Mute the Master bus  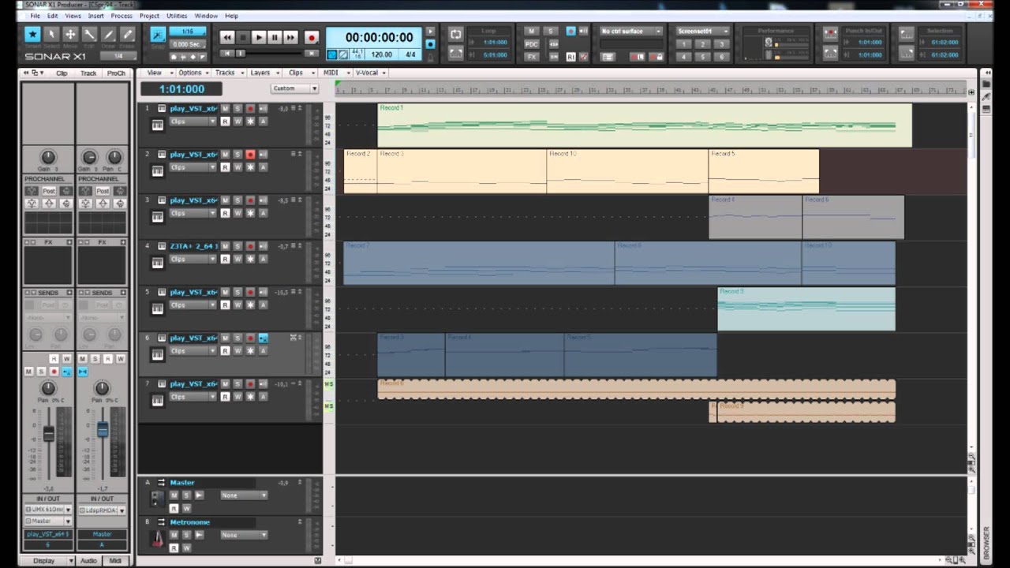point(174,495)
